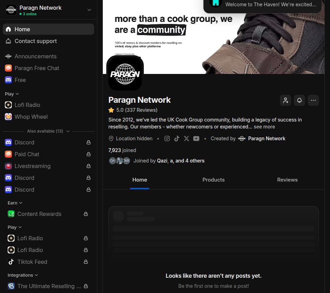The image size is (330, 293).
Task: Click the Announcements Paragn icon
Action: (x=8, y=56)
